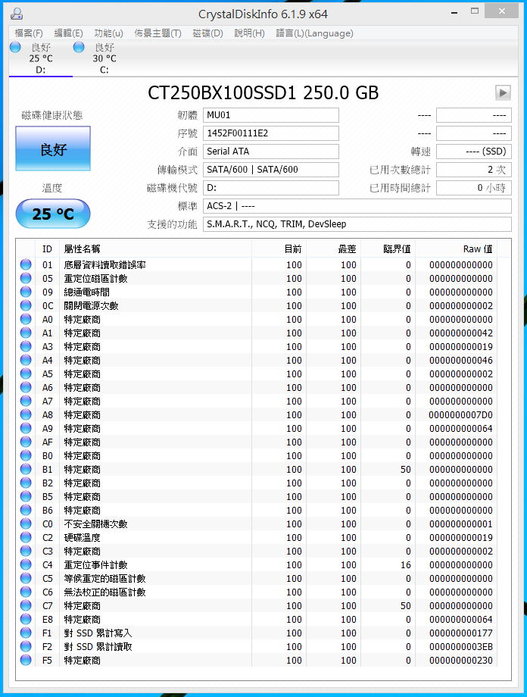Click status icon for attribute 01
Viewport: 527px width, 697px height.
tap(26, 264)
